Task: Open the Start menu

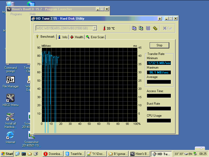Action: coord(7,154)
